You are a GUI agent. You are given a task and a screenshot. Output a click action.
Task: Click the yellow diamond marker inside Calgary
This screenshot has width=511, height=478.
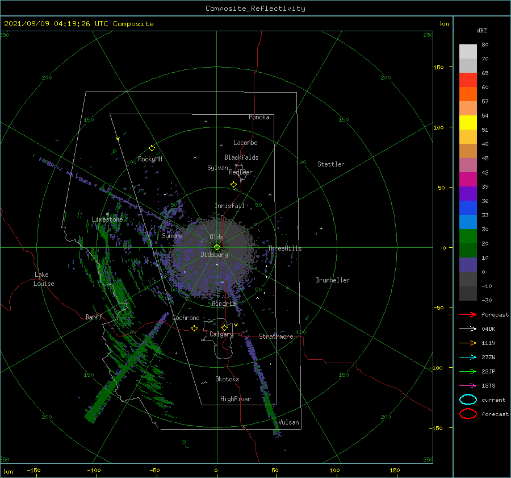pyautogui.click(x=224, y=327)
